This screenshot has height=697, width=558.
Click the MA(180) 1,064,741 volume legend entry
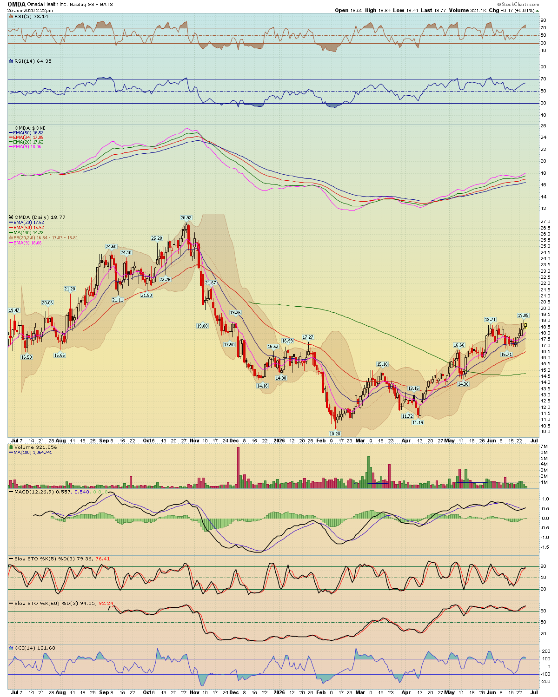(33, 452)
